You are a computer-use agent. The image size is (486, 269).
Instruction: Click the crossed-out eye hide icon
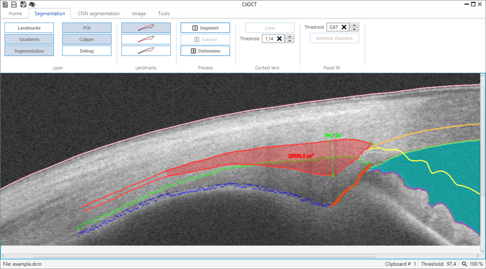(32, 4)
